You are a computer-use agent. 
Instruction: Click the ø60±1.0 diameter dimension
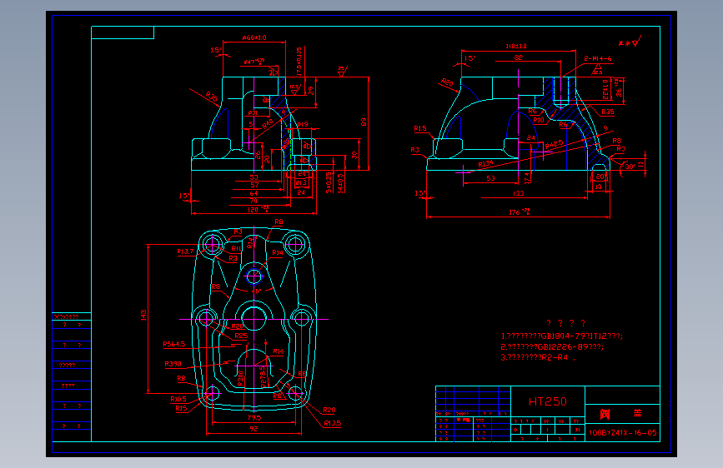coord(254,37)
